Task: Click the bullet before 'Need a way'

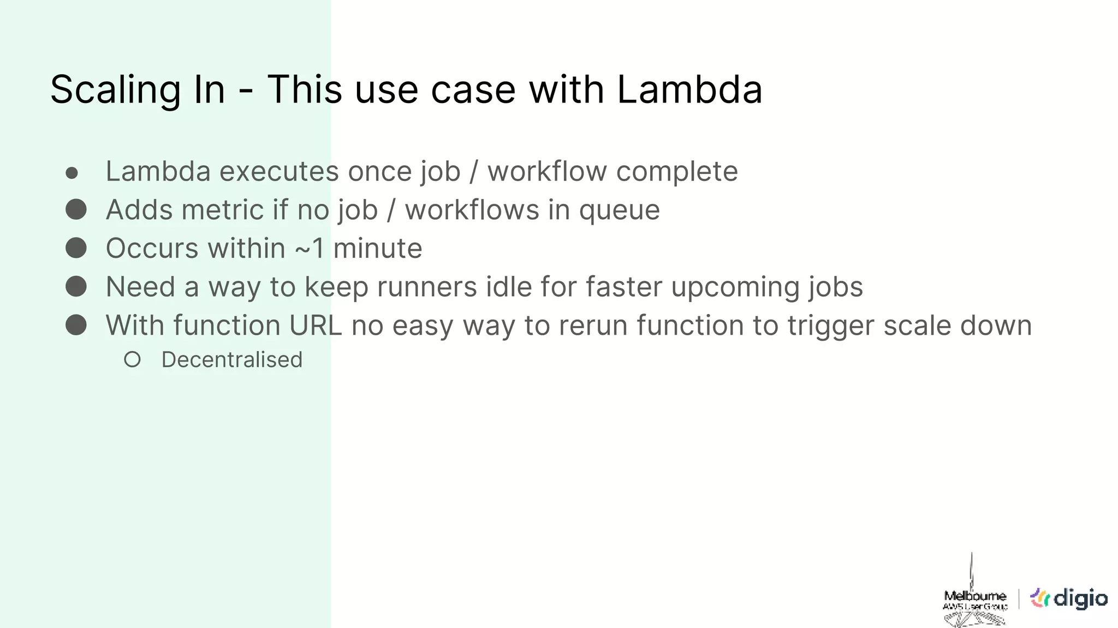Action: (76, 286)
